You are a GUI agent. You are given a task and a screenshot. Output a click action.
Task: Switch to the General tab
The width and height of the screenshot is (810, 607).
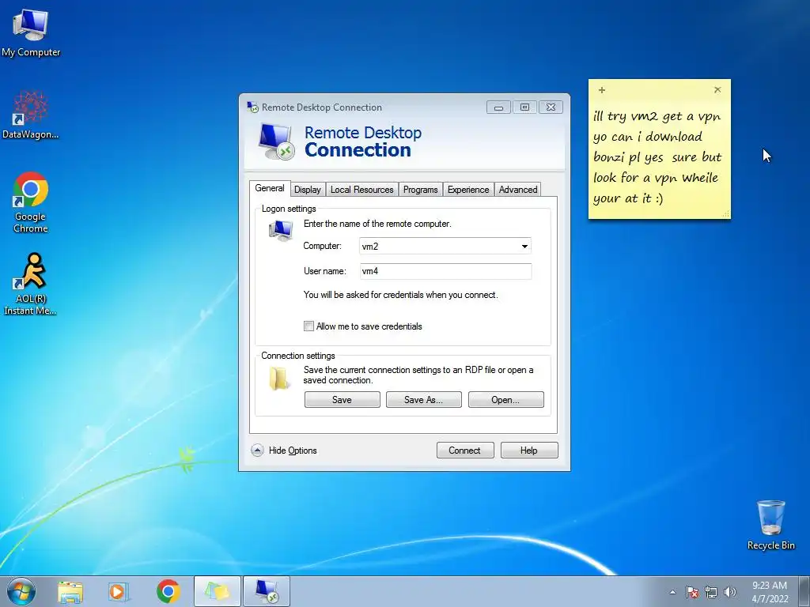pos(270,188)
